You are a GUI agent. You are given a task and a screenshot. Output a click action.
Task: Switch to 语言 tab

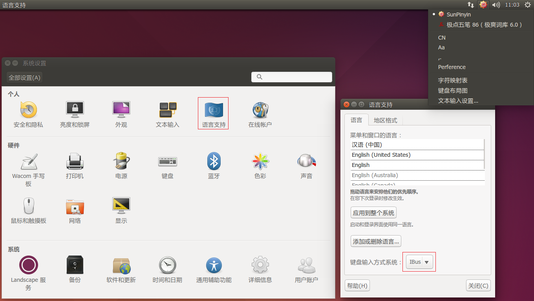point(357,120)
